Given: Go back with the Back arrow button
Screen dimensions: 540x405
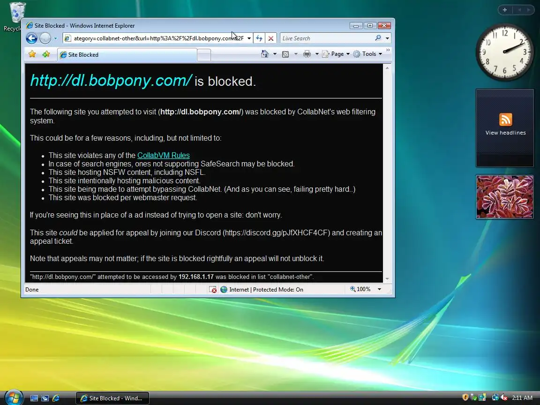Looking at the screenshot, I should pyautogui.click(x=32, y=38).
